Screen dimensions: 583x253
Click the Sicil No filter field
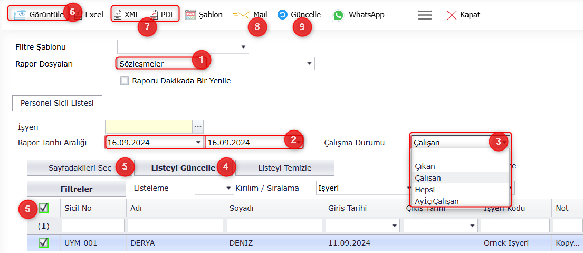(93, 226)
